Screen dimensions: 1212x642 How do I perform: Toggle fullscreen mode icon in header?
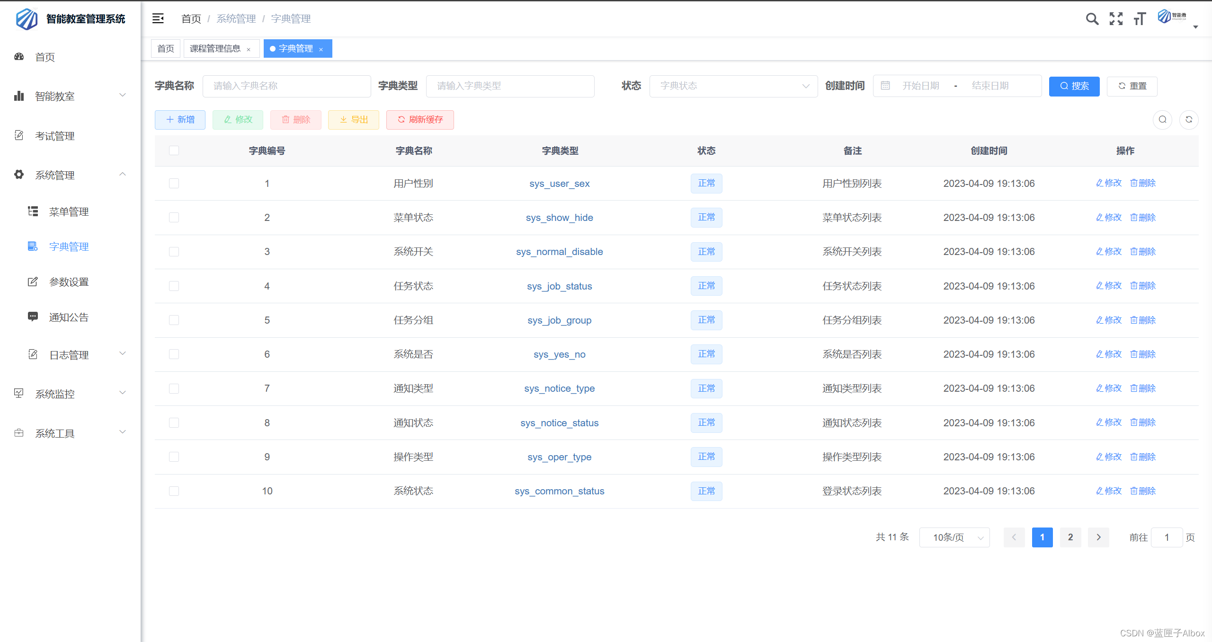pos(1116,19)
